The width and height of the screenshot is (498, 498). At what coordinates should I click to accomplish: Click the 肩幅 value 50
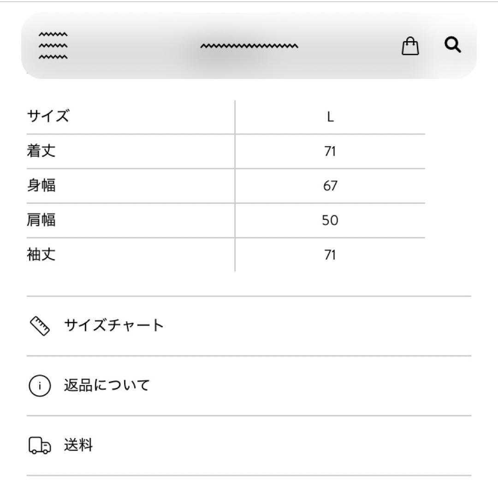click(x=330, y=221)
